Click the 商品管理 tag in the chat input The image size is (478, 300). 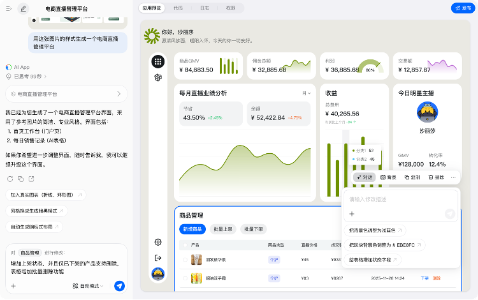(x=29, y=253)
